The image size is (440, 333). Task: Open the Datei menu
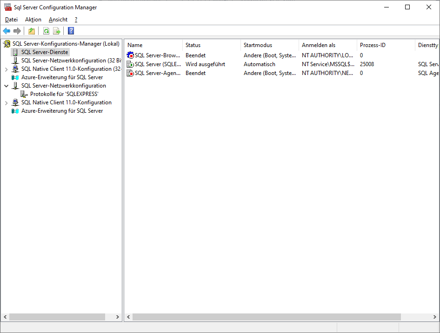pos(11,20)
